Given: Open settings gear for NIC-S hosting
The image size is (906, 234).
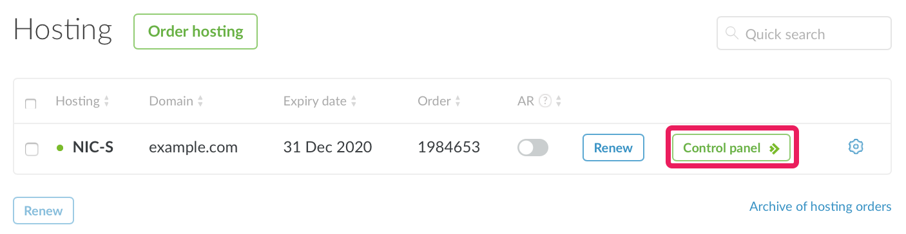Looking at the screenshot, I should [856, 147].
